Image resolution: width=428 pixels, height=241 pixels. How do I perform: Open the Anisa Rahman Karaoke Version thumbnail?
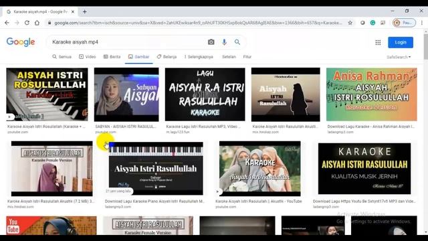(x=372, y=94)
